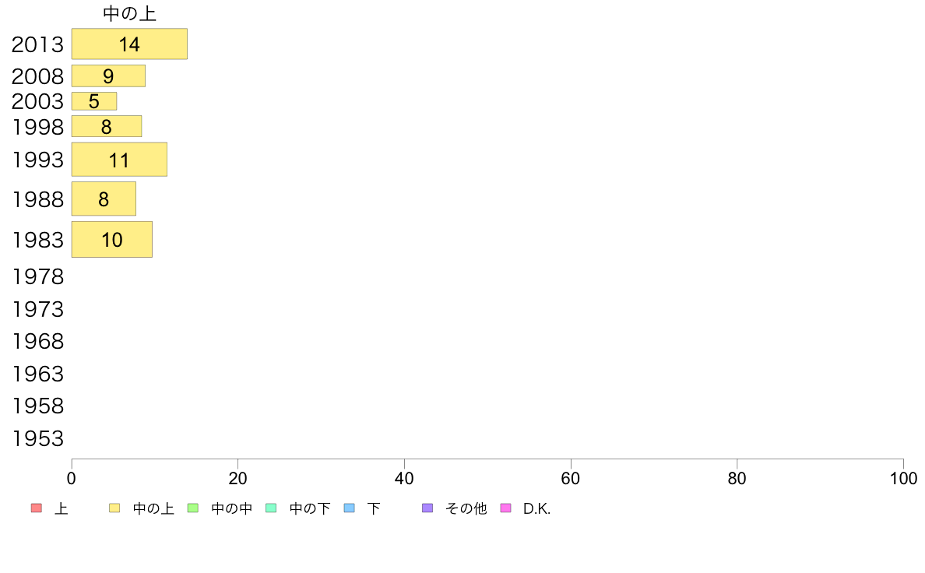Image resolution: width=925 pixels, height=573 pixels.
Task: Click the pink D.K. legend swatch
Action: coord(505,508)
